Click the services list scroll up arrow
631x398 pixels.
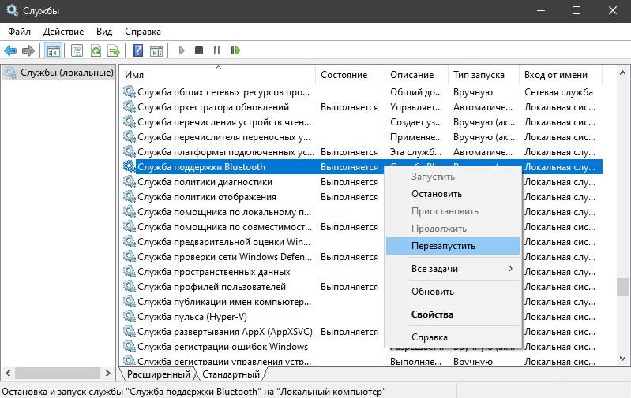[x=622, y=73]
